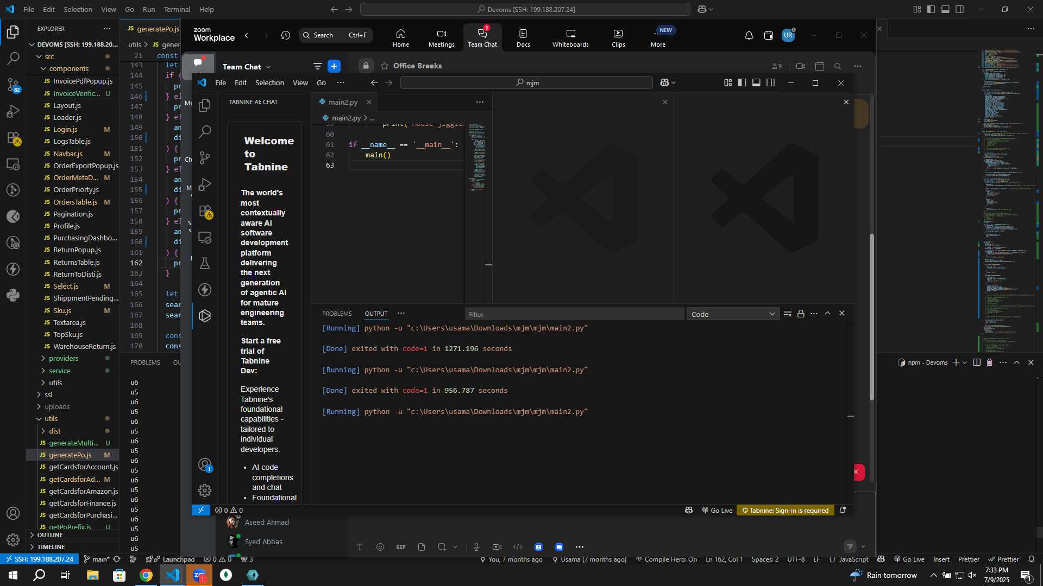Open Tabnine icon in the front VS Code window
Image resolution: width=1043 pixels, height=586 pixels.
[205, 316]
